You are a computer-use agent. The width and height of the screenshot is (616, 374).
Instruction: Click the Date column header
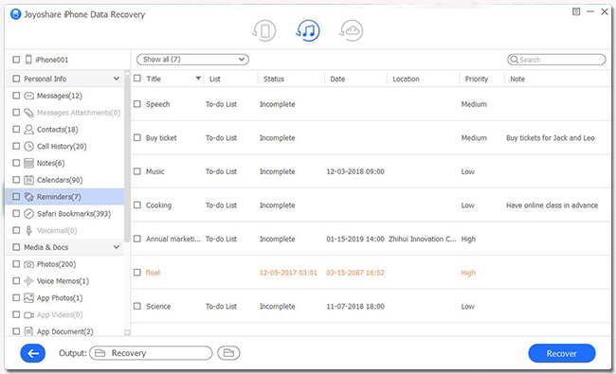click(337, 79)
